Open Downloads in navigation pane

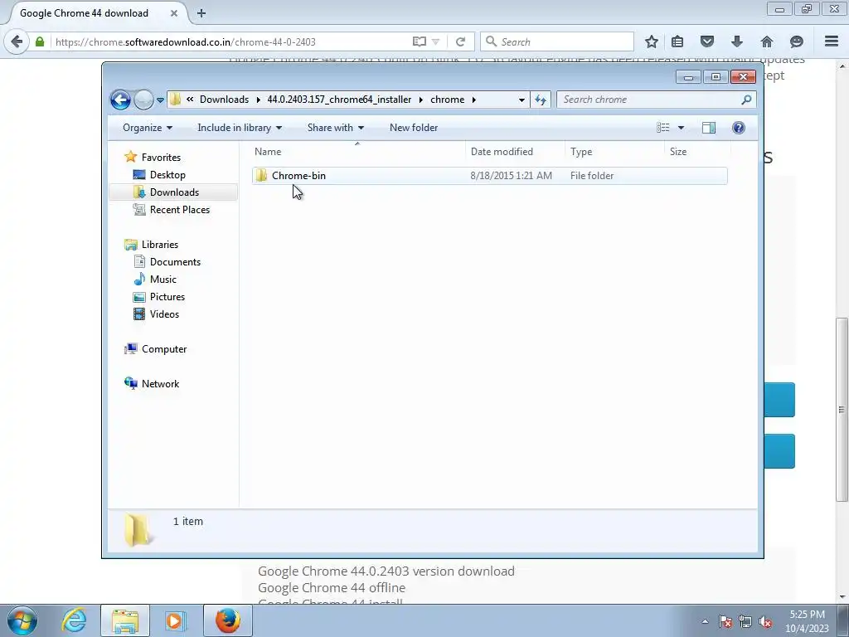(x=174, y=192)
